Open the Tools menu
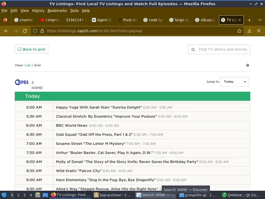The width and height of the screenshot is (265, 199). [74, 11]
